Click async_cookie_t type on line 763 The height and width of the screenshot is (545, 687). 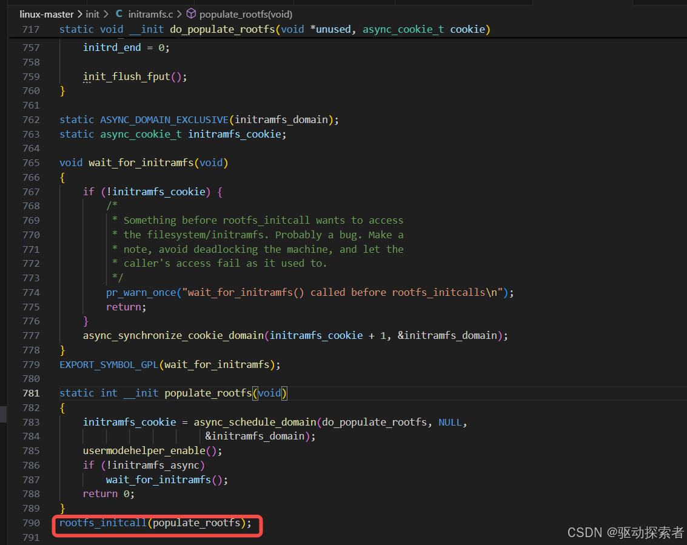coord(141,134)
